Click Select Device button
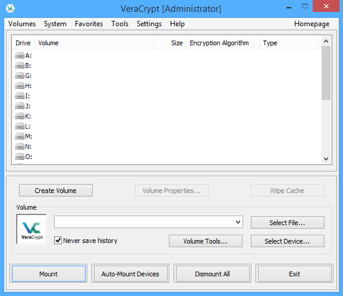Image resolution: width=343 pixels, height=296 pixels. pyautogui.click(x=288, y=241)
